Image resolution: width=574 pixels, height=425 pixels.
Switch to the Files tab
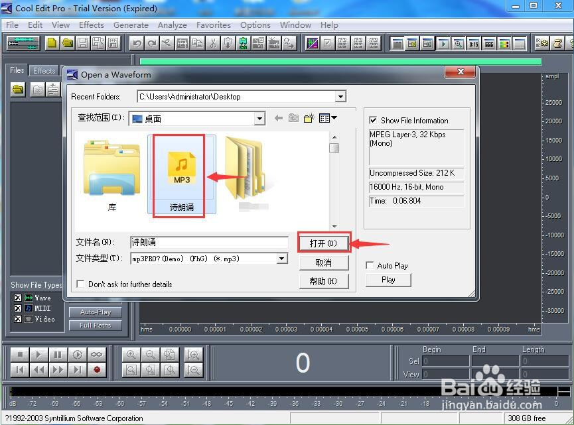click(x=17, y=70)
